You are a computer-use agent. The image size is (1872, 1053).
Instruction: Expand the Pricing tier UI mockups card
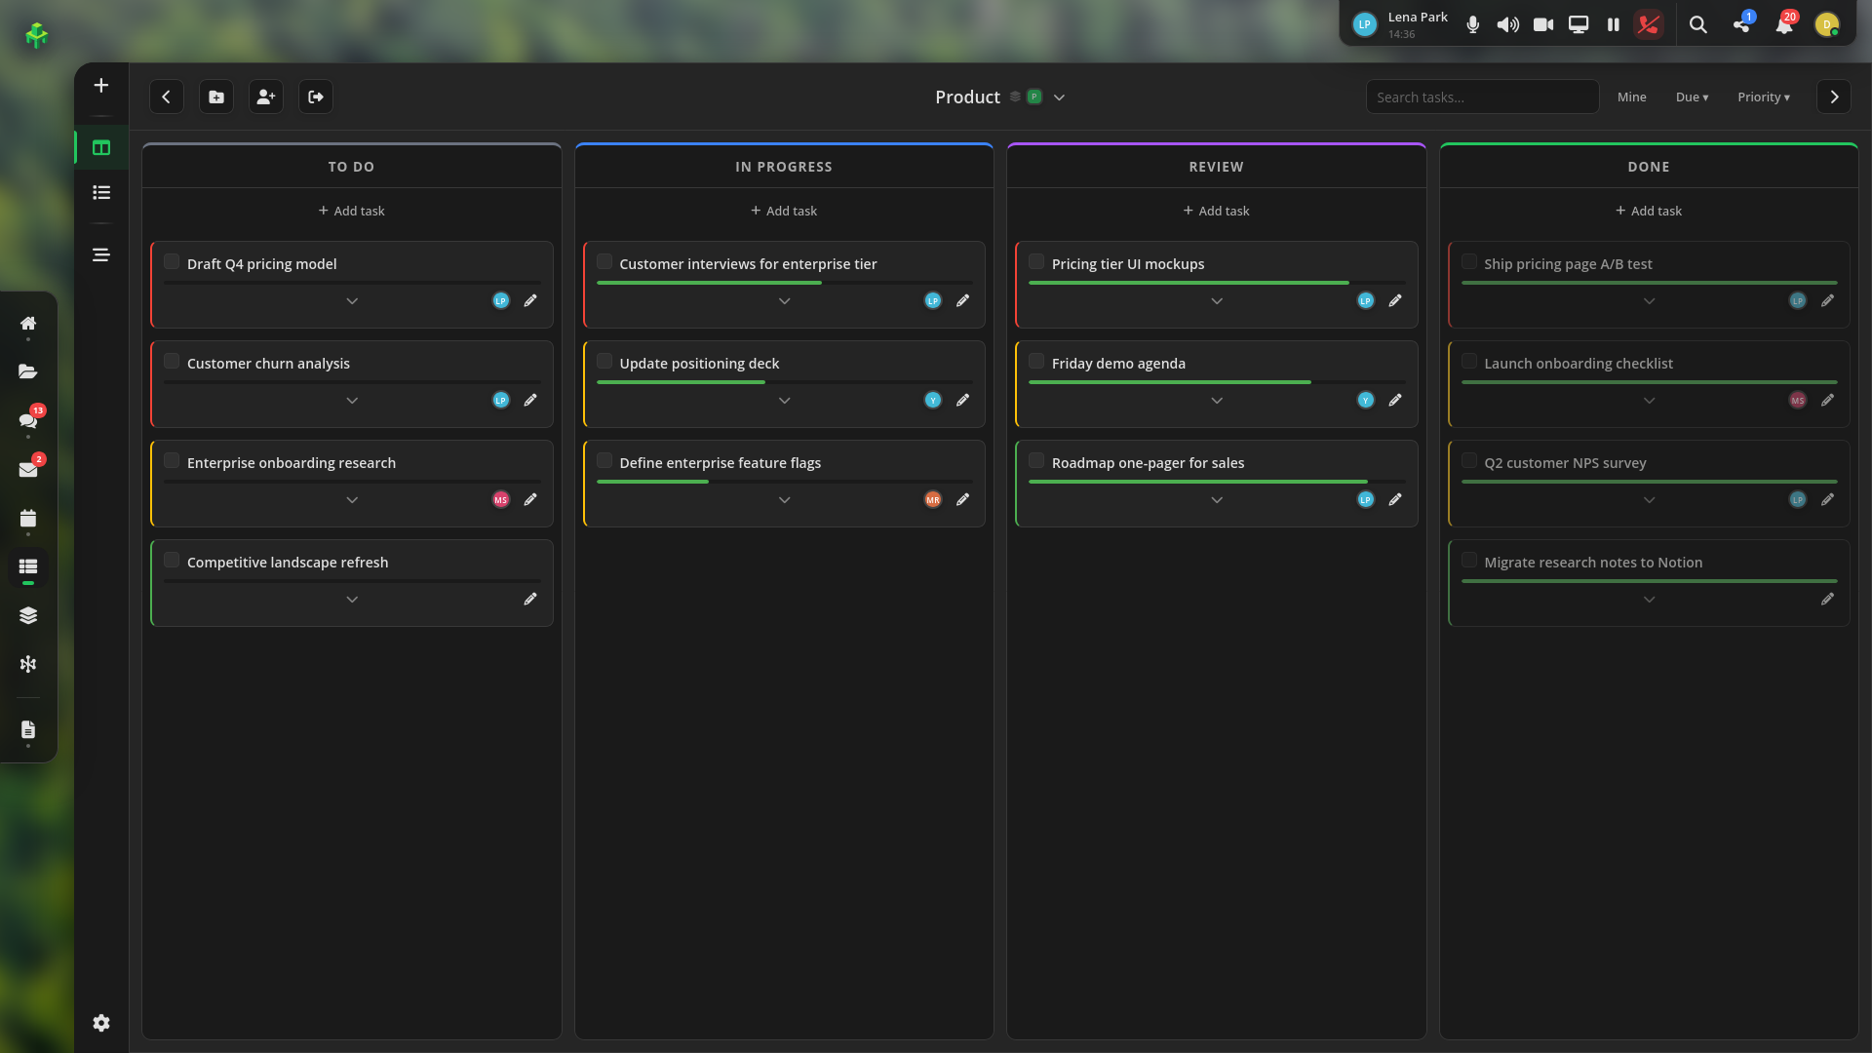(x=1217, y=301)
